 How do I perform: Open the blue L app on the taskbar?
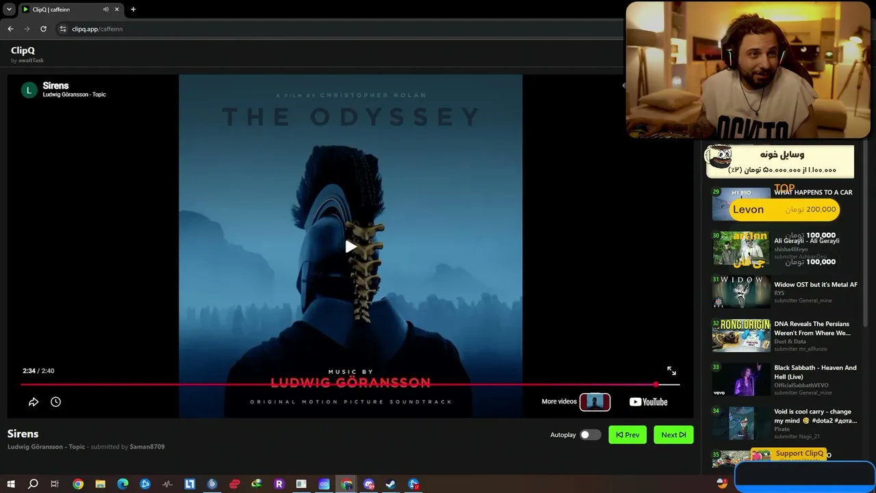click(190, 484)
